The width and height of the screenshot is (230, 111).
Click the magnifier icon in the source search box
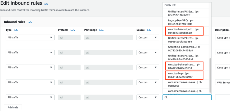pyautogui.click(x=166, y=97)
